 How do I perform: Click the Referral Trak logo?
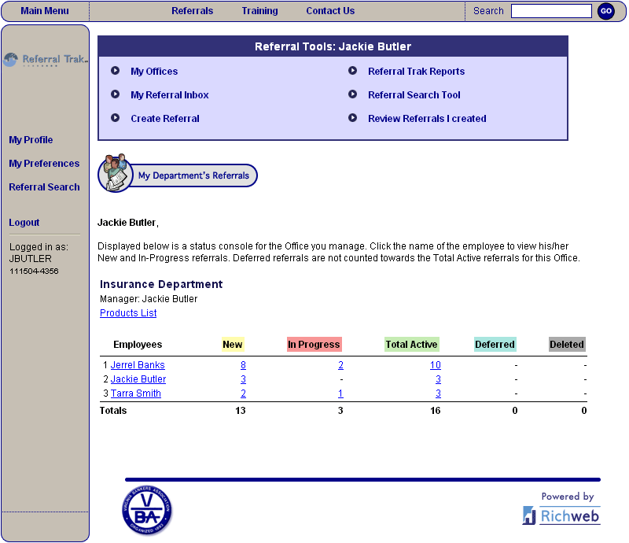coord(46,60)
